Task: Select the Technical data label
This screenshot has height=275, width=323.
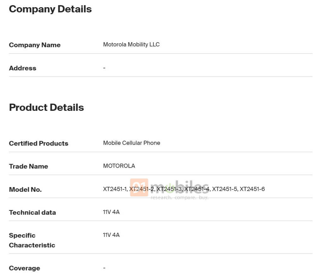Action: [x=32, y=212]
